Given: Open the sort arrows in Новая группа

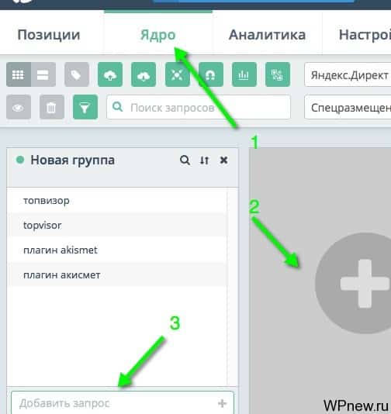Looking at the screenshot, I should click(204, 160).
